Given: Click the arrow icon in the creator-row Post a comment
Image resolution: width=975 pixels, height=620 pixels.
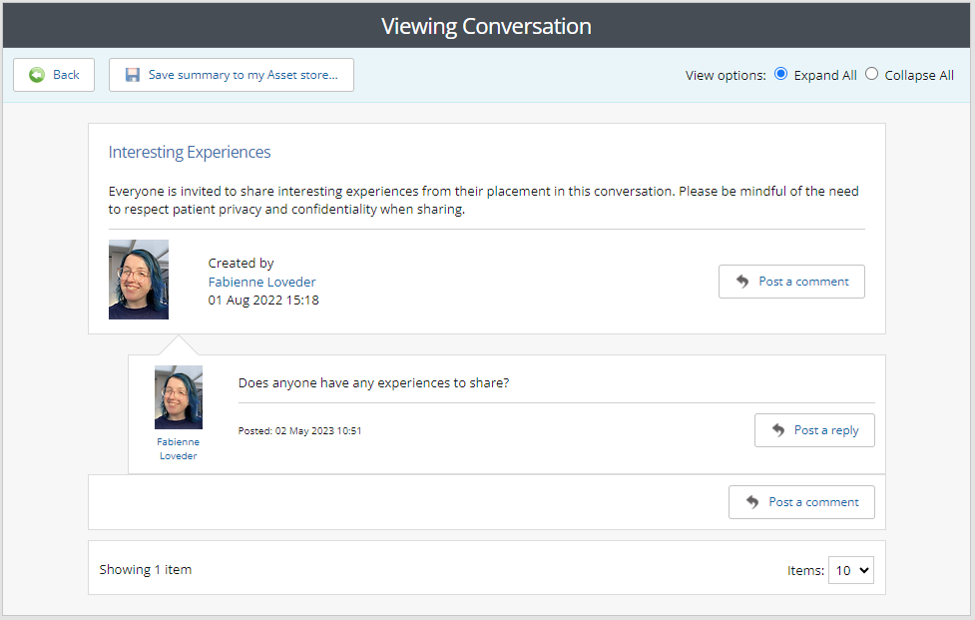Looking at the screenshot, I should [x=742, y=282].
